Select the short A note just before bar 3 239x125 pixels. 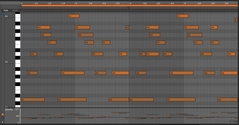coord(127,27)
